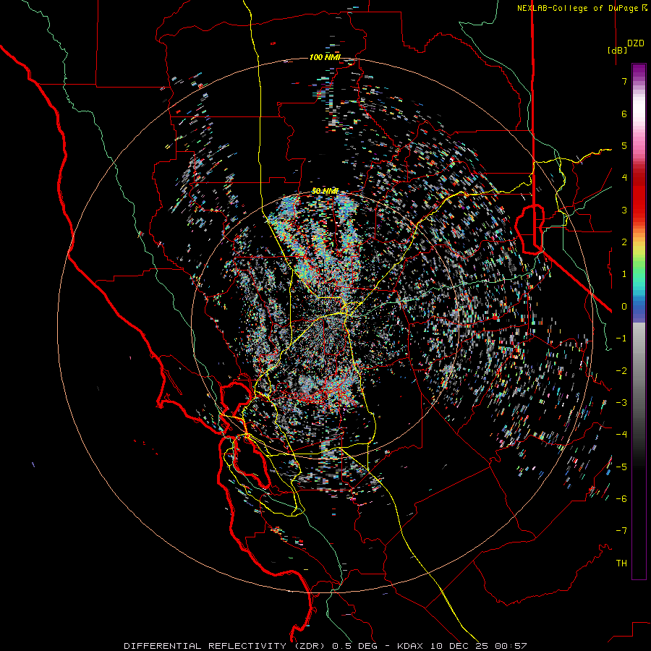Viewport: 651px width, 651px height.
Task: Click the -7 dB value on color scale
Action: pyautogui.click(x=621, y=531)
